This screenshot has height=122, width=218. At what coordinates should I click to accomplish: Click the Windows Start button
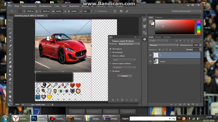5,119
